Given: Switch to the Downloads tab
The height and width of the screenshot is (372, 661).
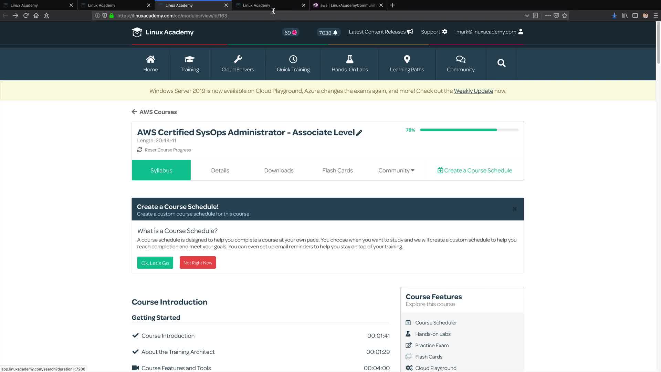Looking at the screenshot, I should 279,170.
